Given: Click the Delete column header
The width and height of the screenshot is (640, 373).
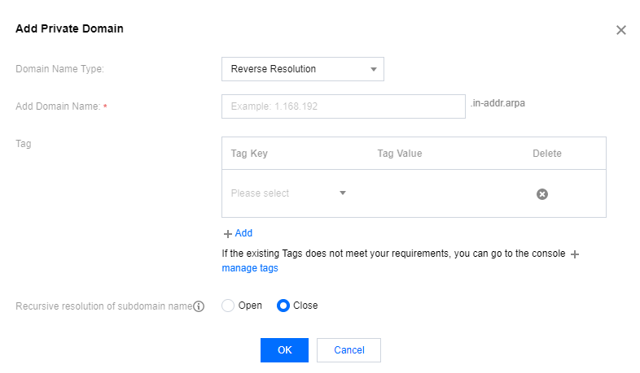Looking at the screenshot, I should (547, 154).
